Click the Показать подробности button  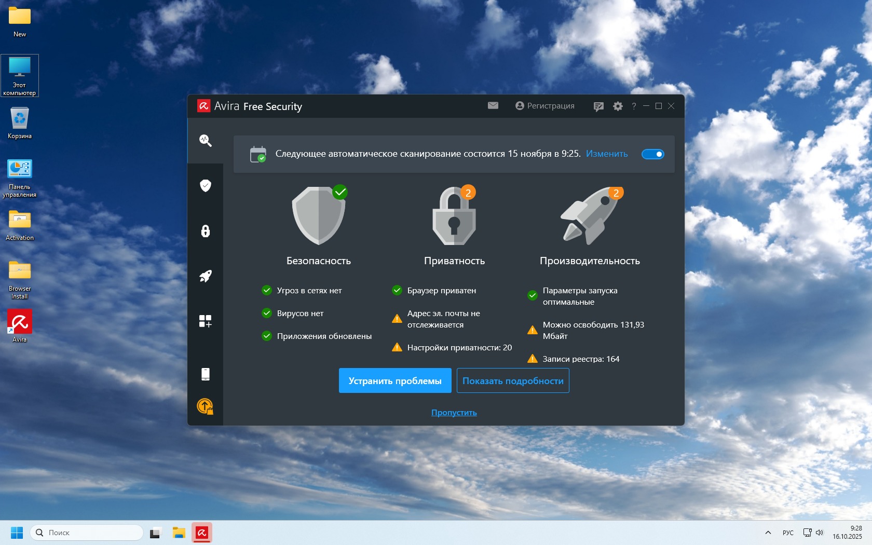pos(513,380)
